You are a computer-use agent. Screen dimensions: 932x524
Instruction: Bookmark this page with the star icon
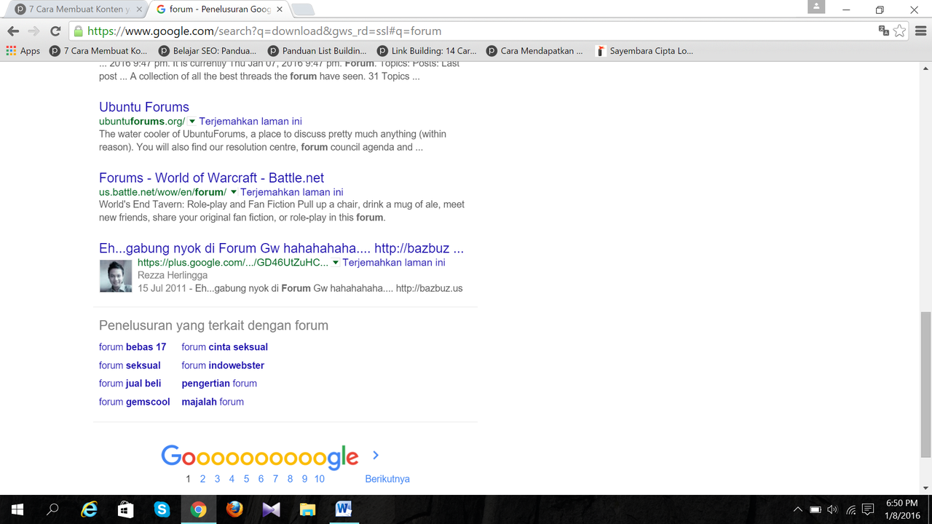coord(900,31)
